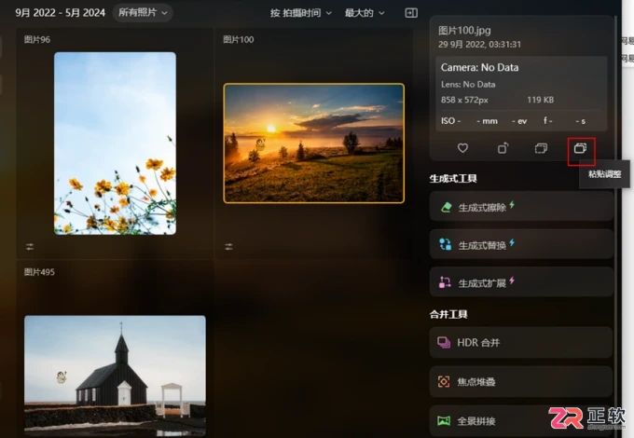Click the Lens: No Data text
Image resolution: width=634 pixels, height=438 pixels.
pyautogui.click(x=468, y=85)
